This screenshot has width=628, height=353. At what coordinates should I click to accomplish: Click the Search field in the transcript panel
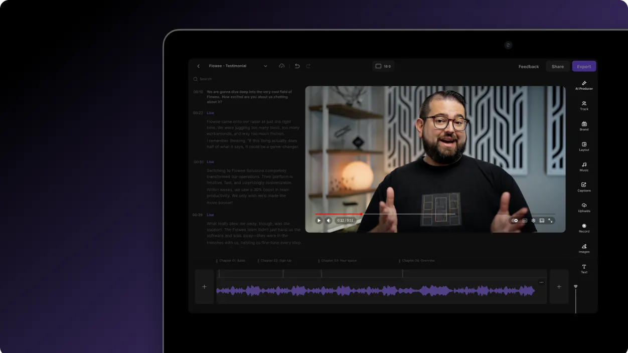point(206,79)
